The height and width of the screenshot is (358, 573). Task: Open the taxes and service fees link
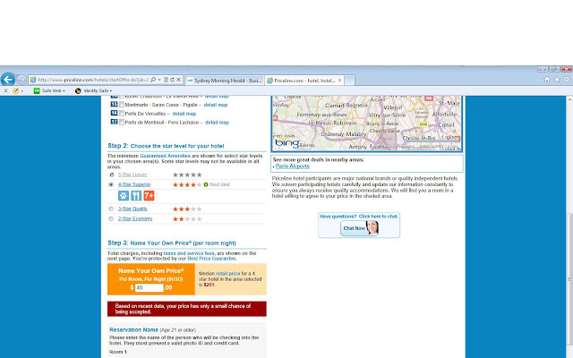point(189,253)
